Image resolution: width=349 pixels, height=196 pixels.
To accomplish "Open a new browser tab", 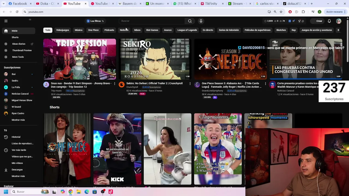I will [x=312, y=4].
